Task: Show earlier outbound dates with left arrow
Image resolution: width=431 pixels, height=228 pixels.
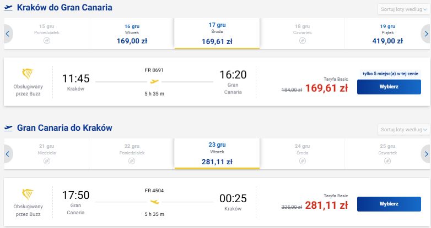Action: coord(8,34)
